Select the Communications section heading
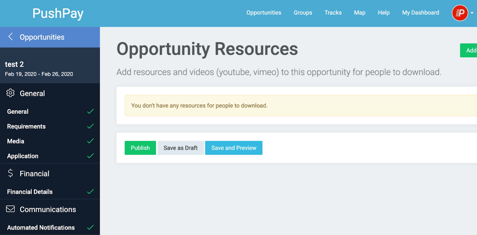This screenshot has width=477, height=235. (48, 209)
